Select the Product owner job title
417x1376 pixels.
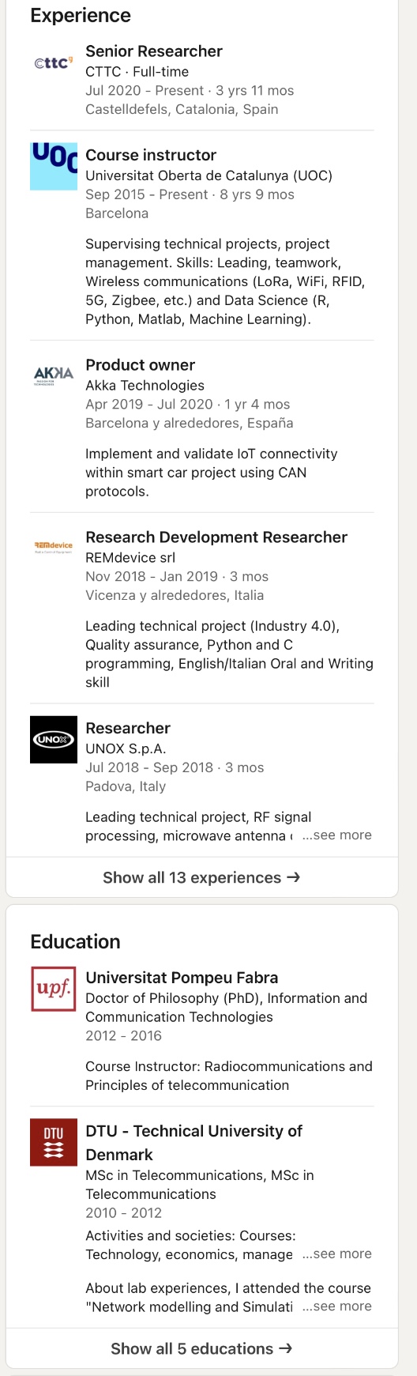click(140, 365)
